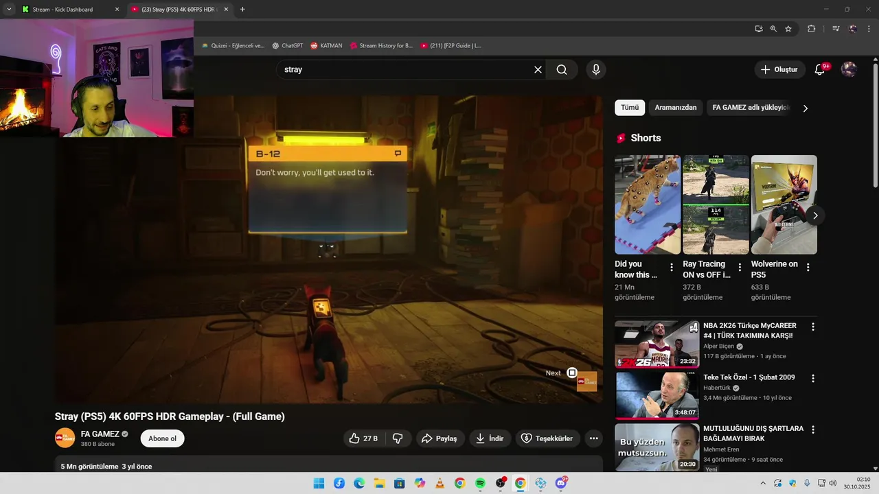Launch VLC from taskbar
Viewport: 879px width, 494px height.
coord(439,483)
